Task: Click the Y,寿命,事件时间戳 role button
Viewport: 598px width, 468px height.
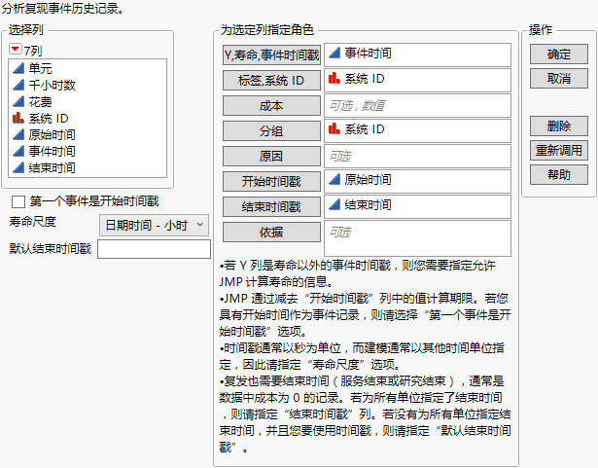Action: [x=271, y=55]
